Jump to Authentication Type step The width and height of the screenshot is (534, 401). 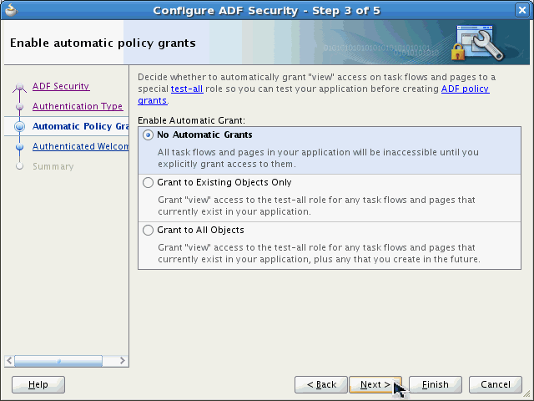(x=78, y=106)
